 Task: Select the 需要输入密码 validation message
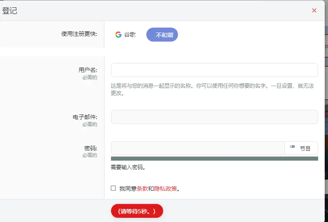coord(128,167)
